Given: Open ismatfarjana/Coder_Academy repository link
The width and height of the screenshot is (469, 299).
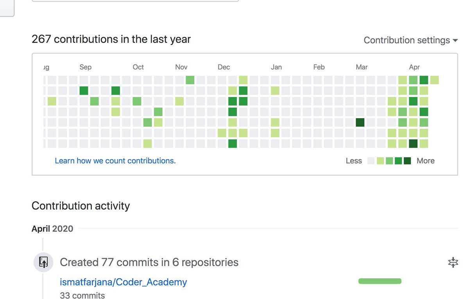Looking at the screenshot, I should point(124,282).
